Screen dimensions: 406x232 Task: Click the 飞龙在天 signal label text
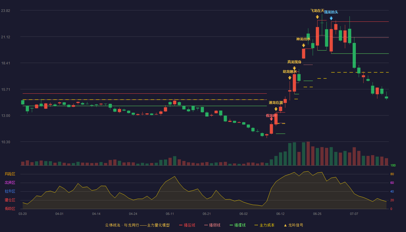point(317,11)
